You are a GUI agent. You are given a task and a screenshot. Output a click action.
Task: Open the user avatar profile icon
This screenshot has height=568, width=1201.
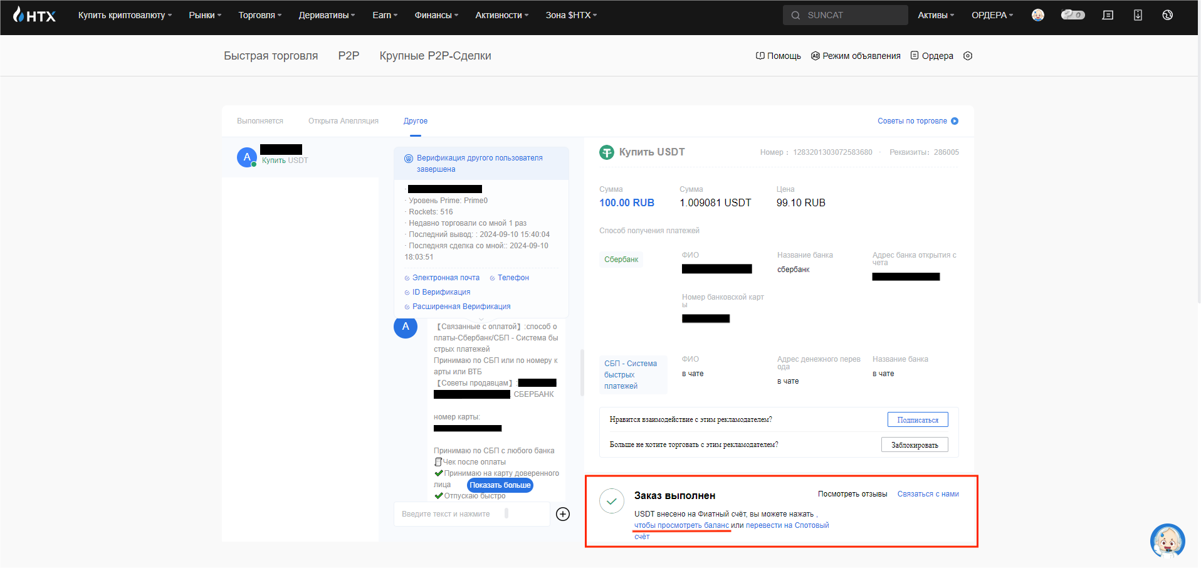[1038, 15]
